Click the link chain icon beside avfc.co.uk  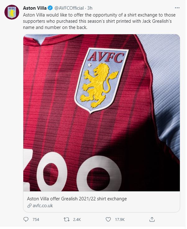coord(30,206)
